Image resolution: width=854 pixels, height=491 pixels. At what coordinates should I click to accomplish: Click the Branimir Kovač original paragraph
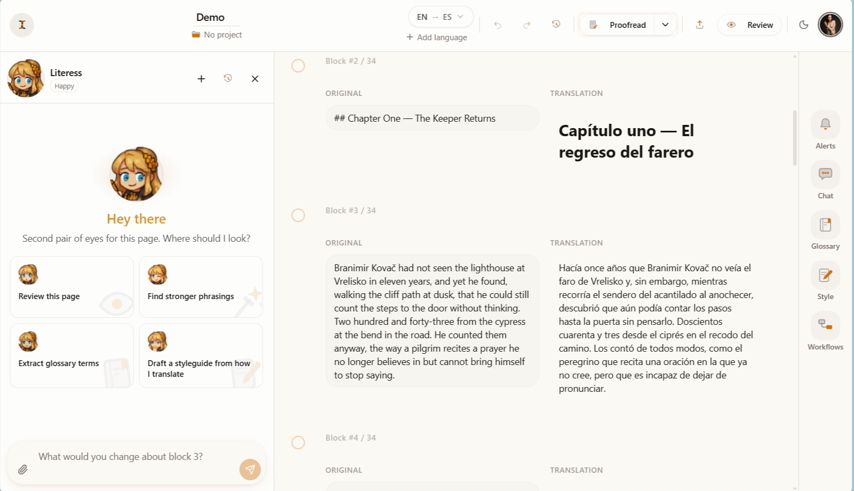click(432, 321)
